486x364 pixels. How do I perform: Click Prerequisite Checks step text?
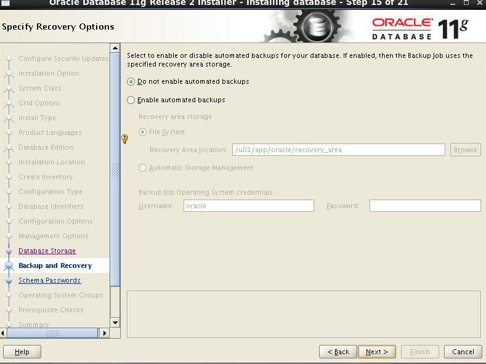(x=51, y=310)
